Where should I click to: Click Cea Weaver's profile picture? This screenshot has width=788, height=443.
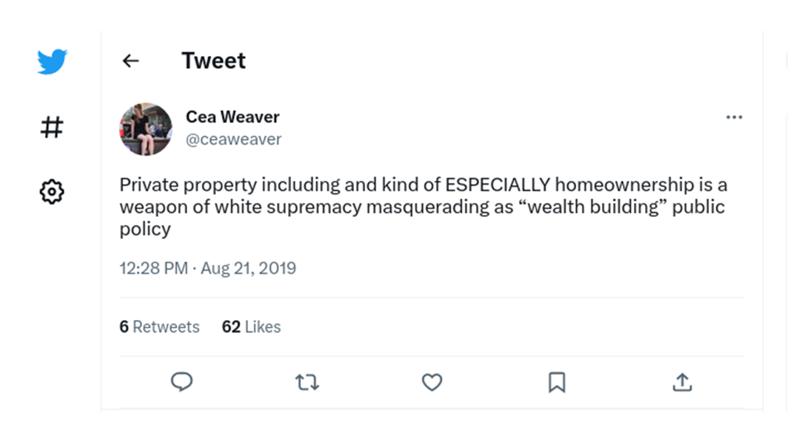coord(146,129)
